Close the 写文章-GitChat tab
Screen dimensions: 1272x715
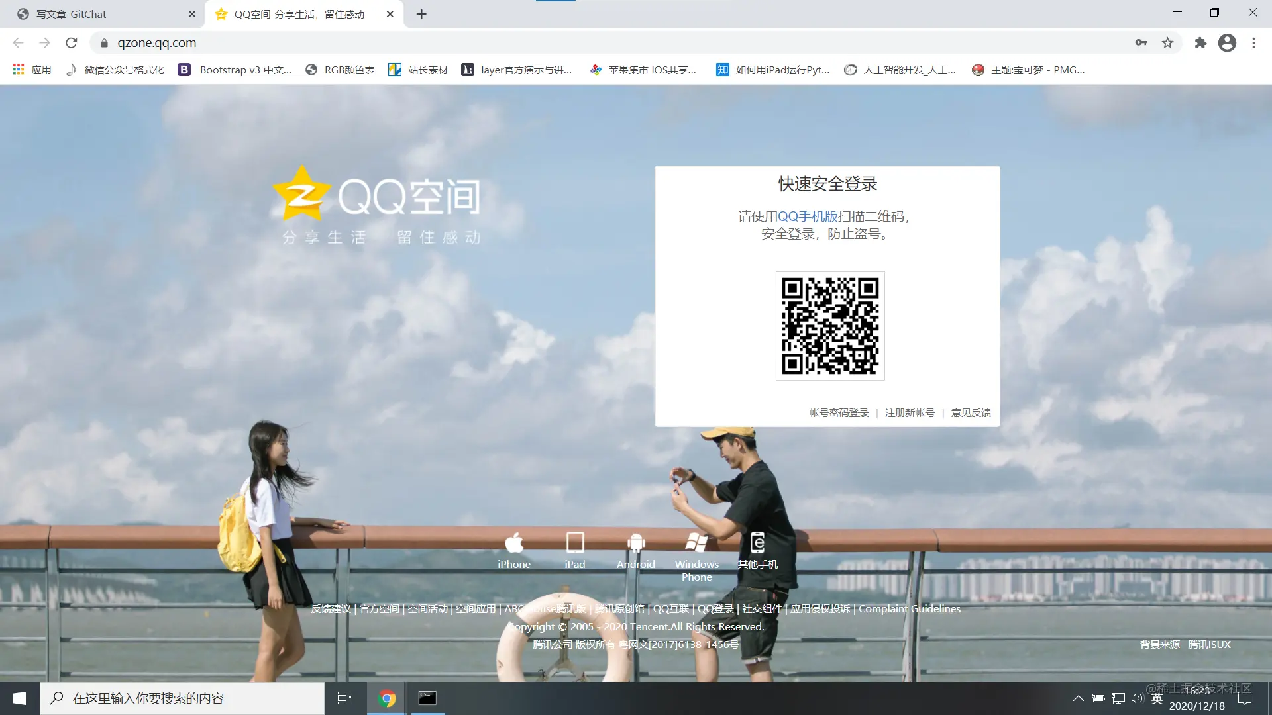(x=192, y=14)
